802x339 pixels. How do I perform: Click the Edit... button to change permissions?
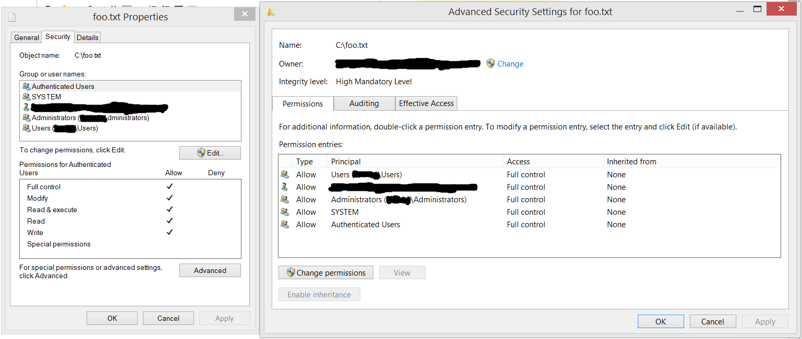click(210, 153)
